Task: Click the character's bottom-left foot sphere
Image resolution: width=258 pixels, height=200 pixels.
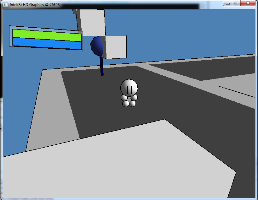Action: (126, 104)
